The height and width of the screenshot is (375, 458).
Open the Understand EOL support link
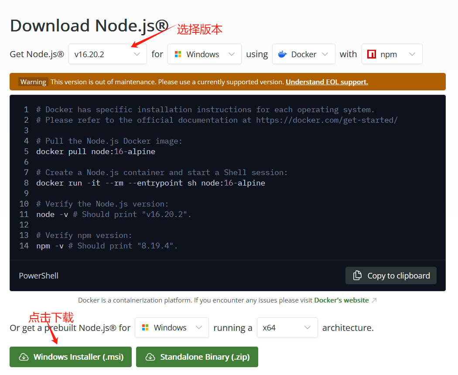pos(327,82)
